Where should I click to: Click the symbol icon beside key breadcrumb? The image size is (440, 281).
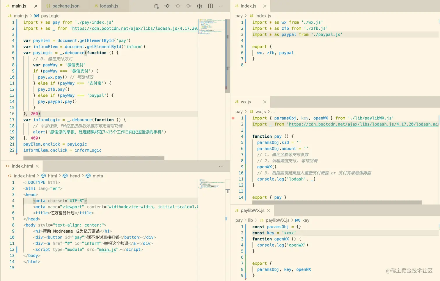(298, 220)
